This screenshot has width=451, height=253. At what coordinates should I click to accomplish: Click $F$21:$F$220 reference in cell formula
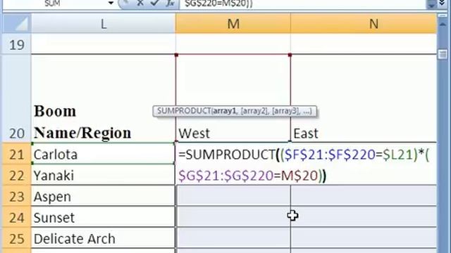330,155
